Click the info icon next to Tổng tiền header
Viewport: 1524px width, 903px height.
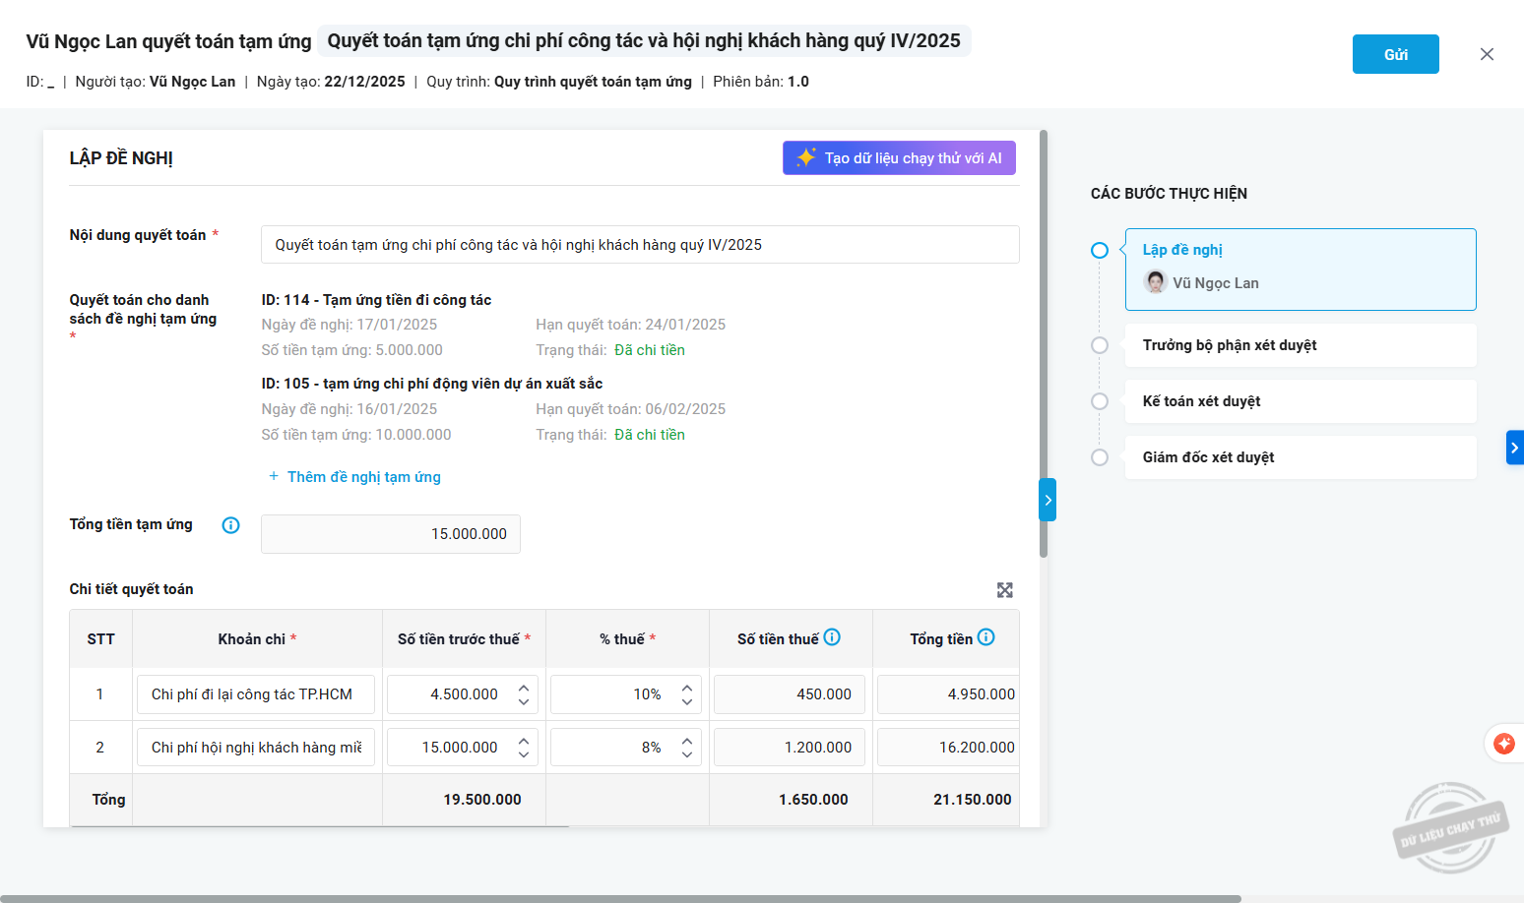(x=985, y=637)
